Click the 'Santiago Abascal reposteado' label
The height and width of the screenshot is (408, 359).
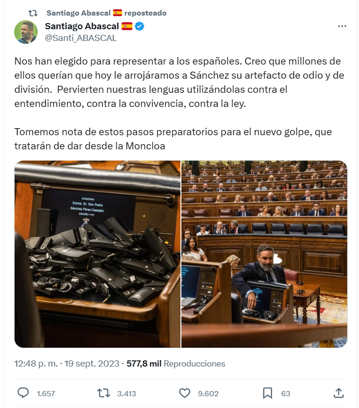tap(106, 13)
